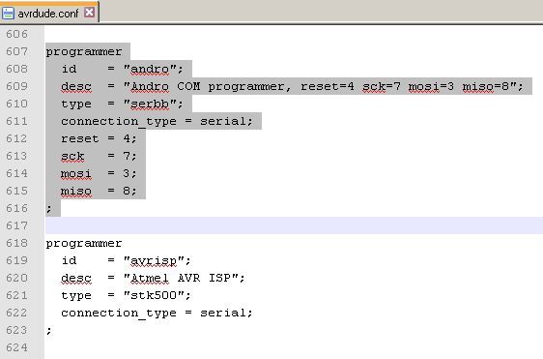
Task: Click the "Atmel AVR ISP" description
Action: [181, 278]
